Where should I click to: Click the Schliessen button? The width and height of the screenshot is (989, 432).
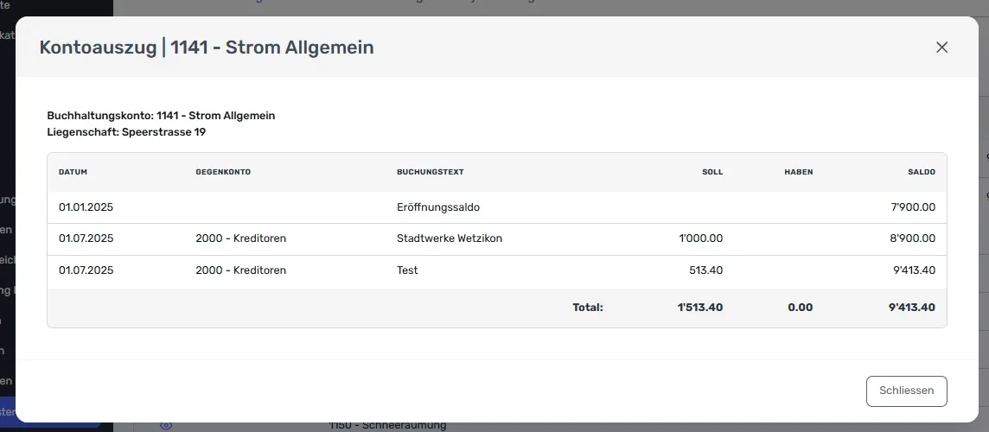pyautogui.click(x=906, y=391)
